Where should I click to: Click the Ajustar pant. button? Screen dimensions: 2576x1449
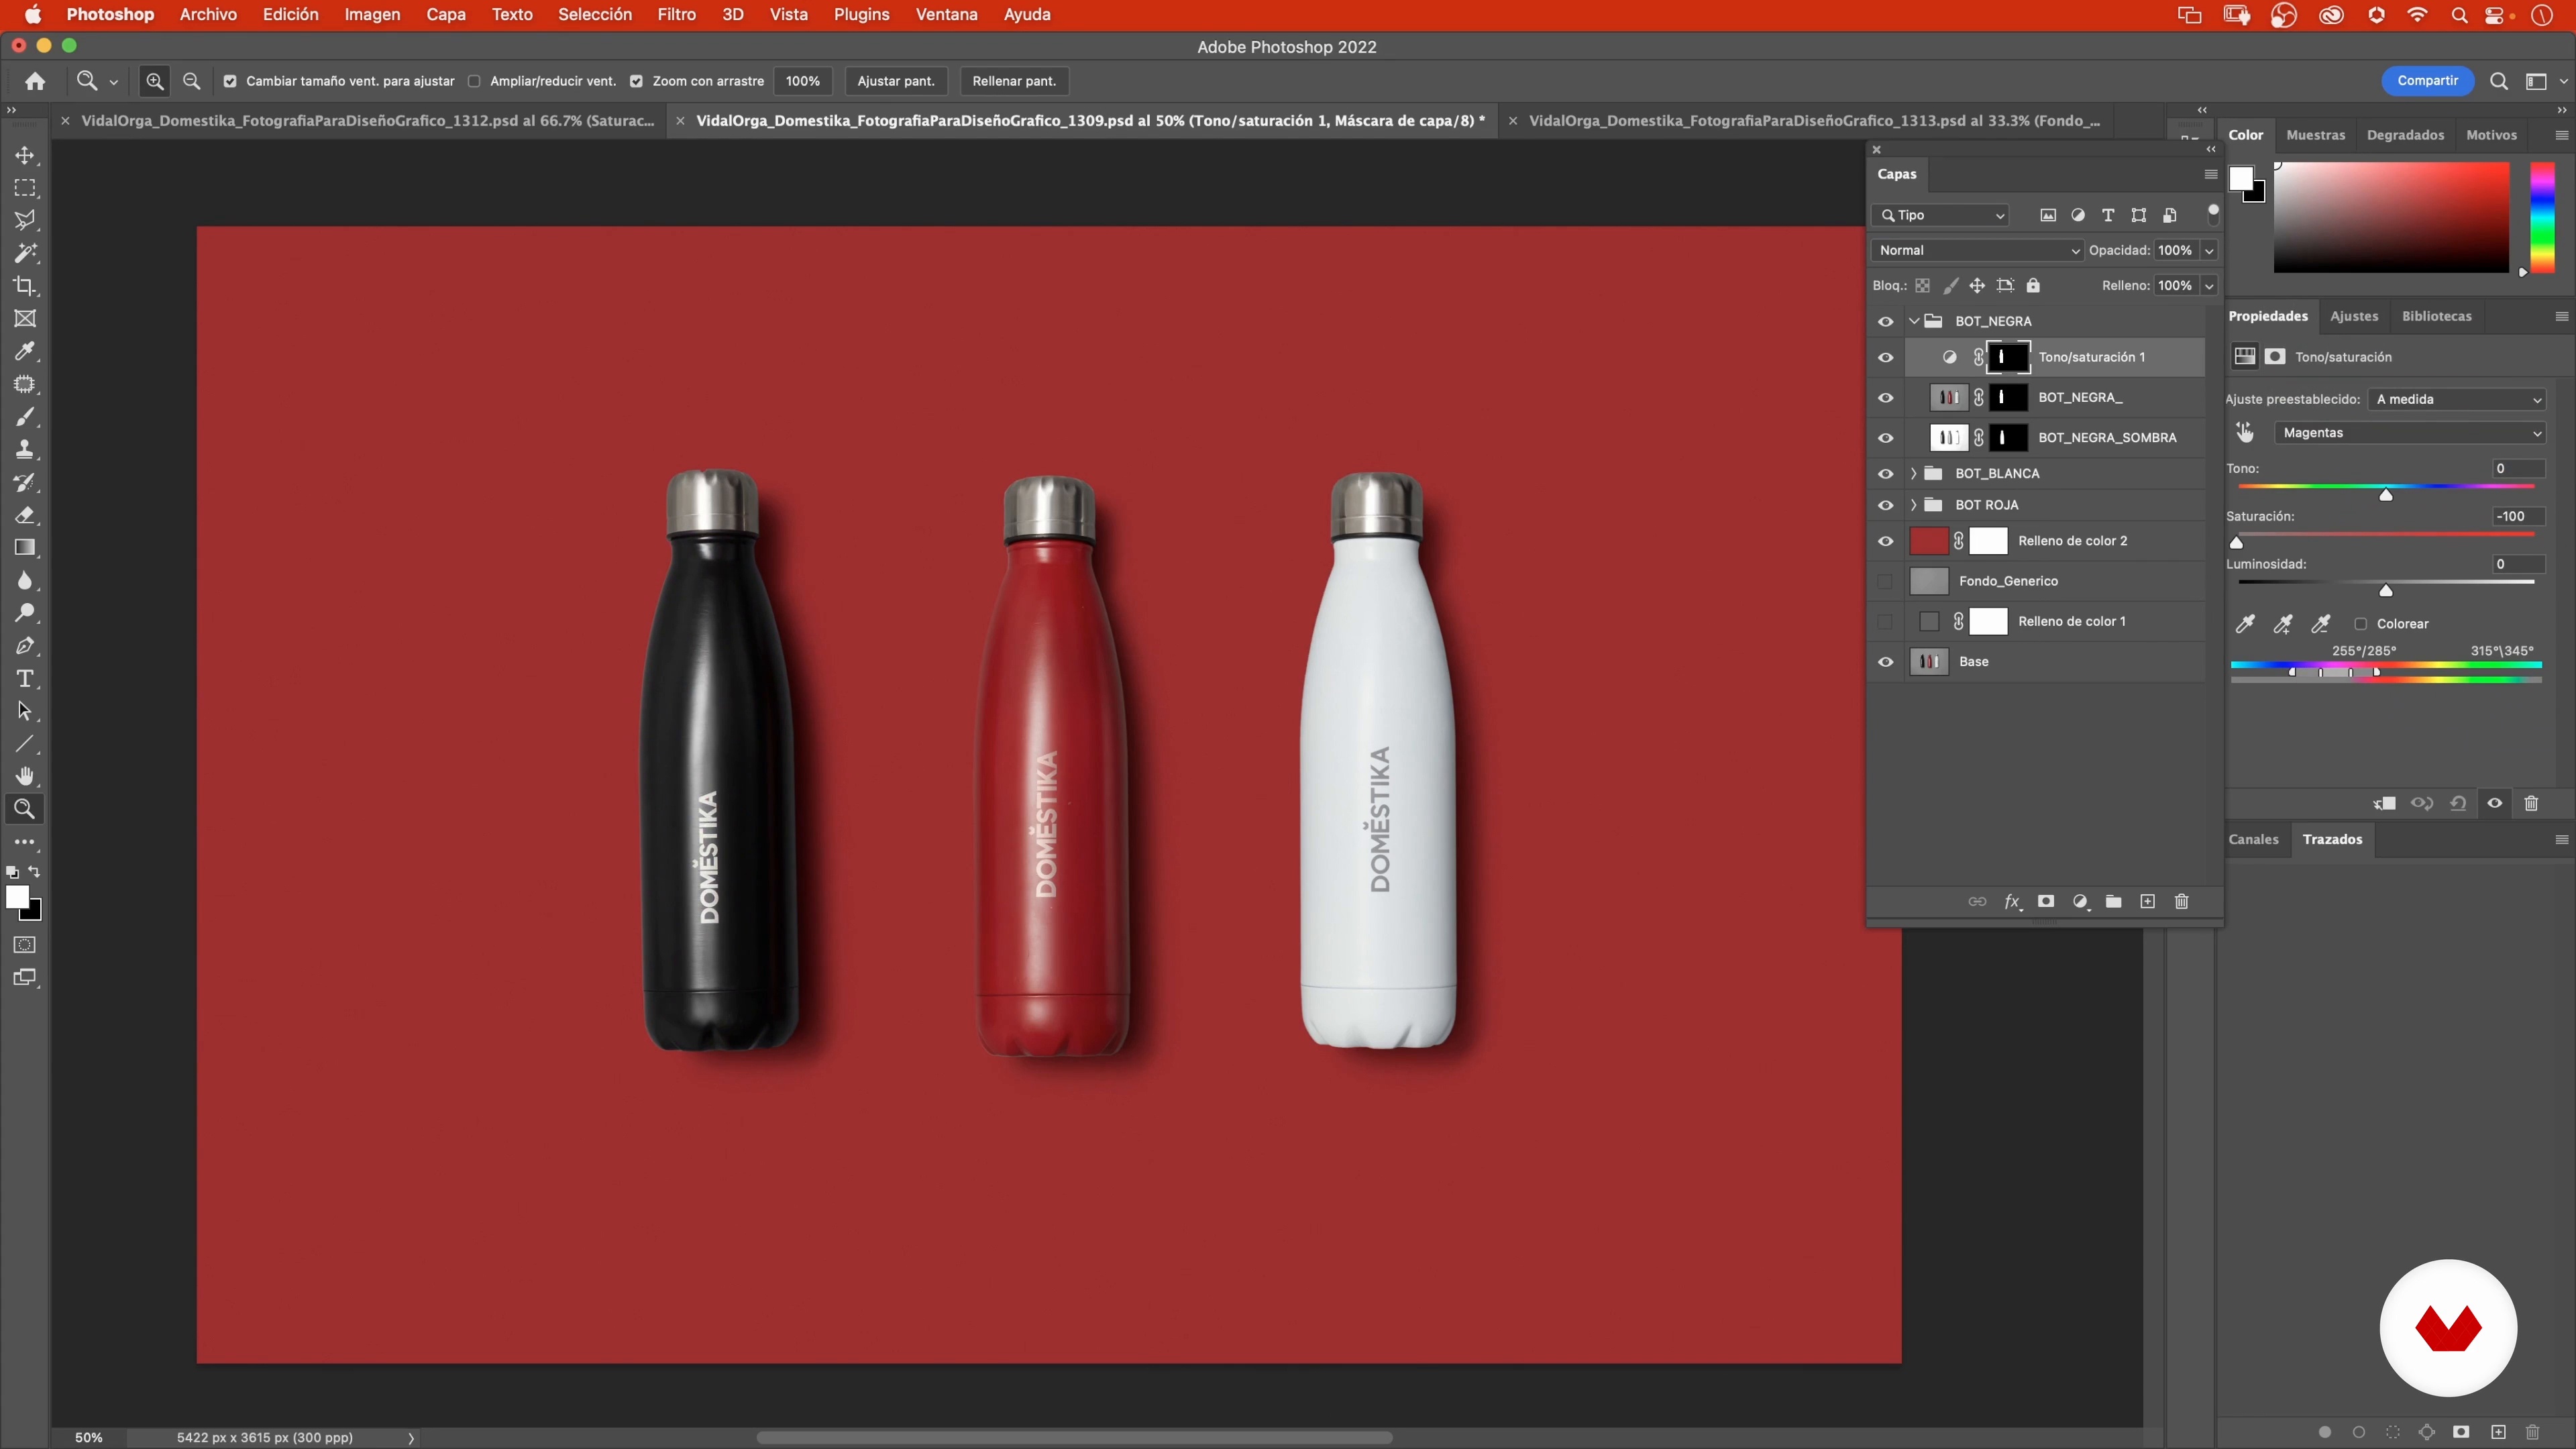coord(895,81)
